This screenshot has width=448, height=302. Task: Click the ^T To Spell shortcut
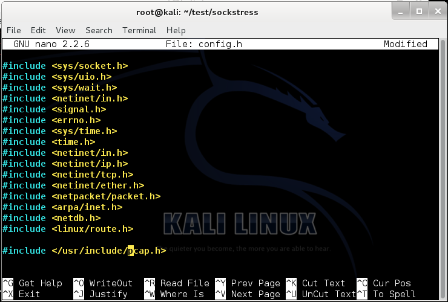386,294
